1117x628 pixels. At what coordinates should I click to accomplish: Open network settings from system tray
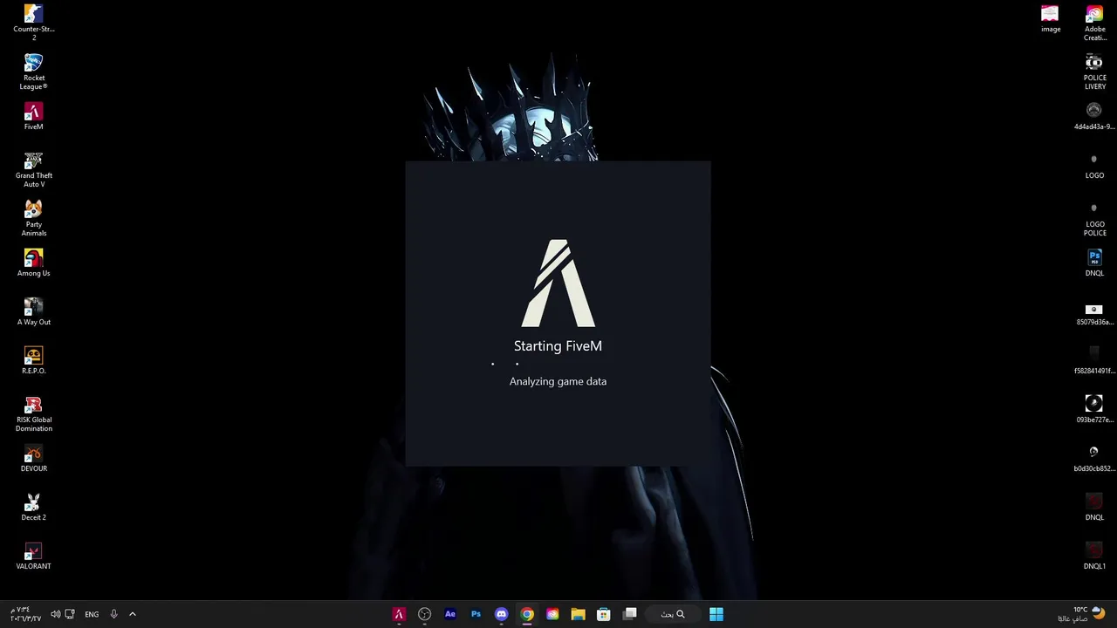(x=70, y=614)
